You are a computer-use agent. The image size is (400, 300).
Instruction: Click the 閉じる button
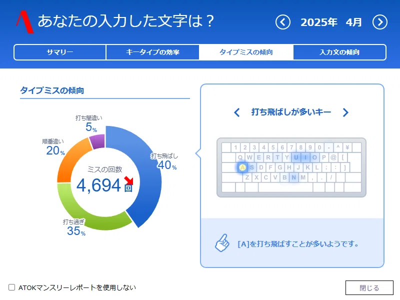(x=369, y=288)
